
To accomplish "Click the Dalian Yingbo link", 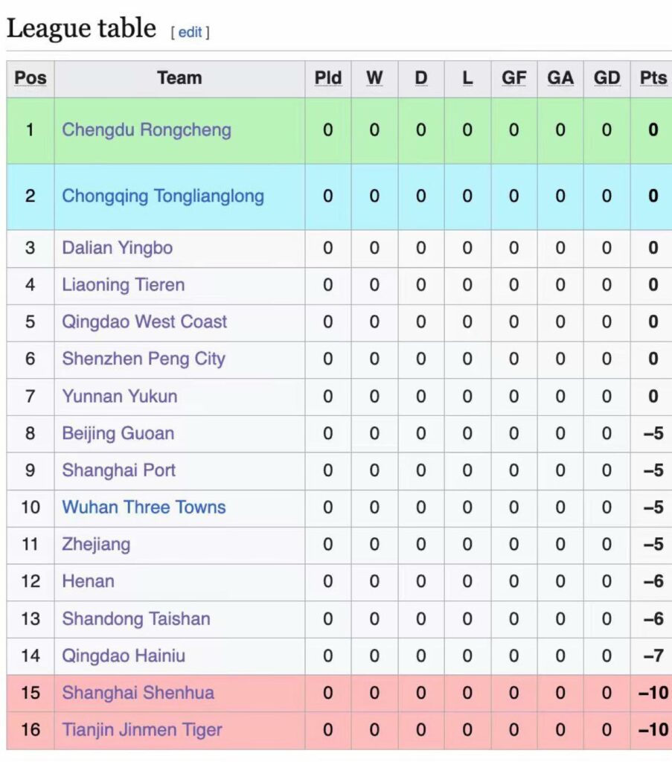I will pyautogui.click(x=118, y=248).
